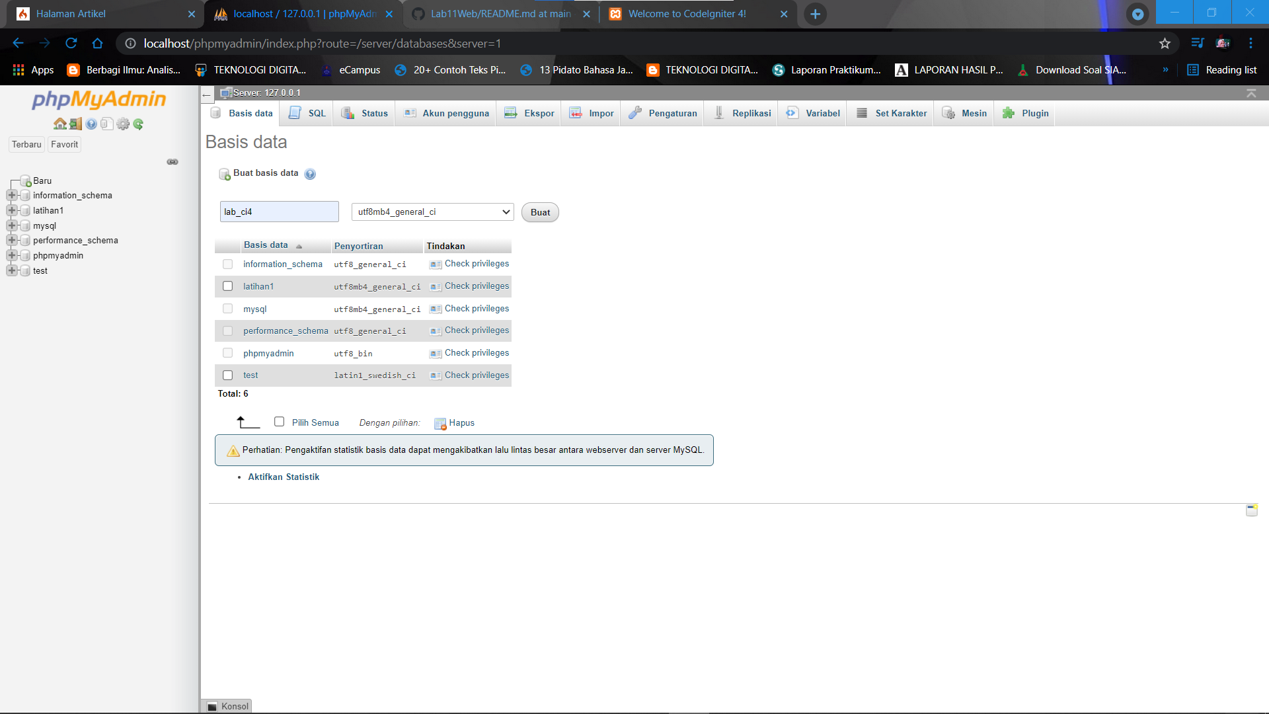
Task: Check the checkbox for latihan1 database
Action: [227, 286]
